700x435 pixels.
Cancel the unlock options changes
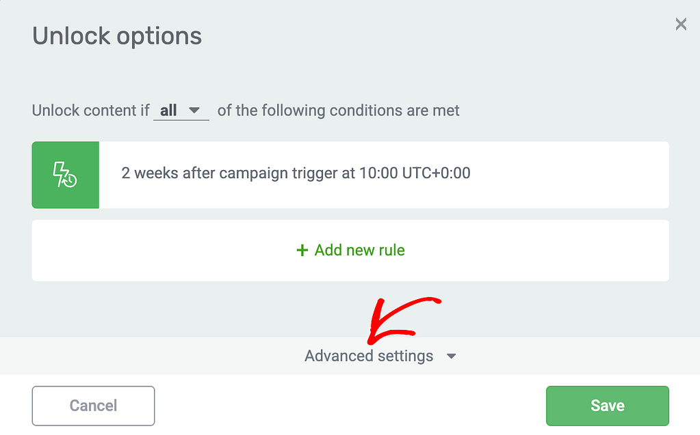pyautogui.click(x=93, y=406)
